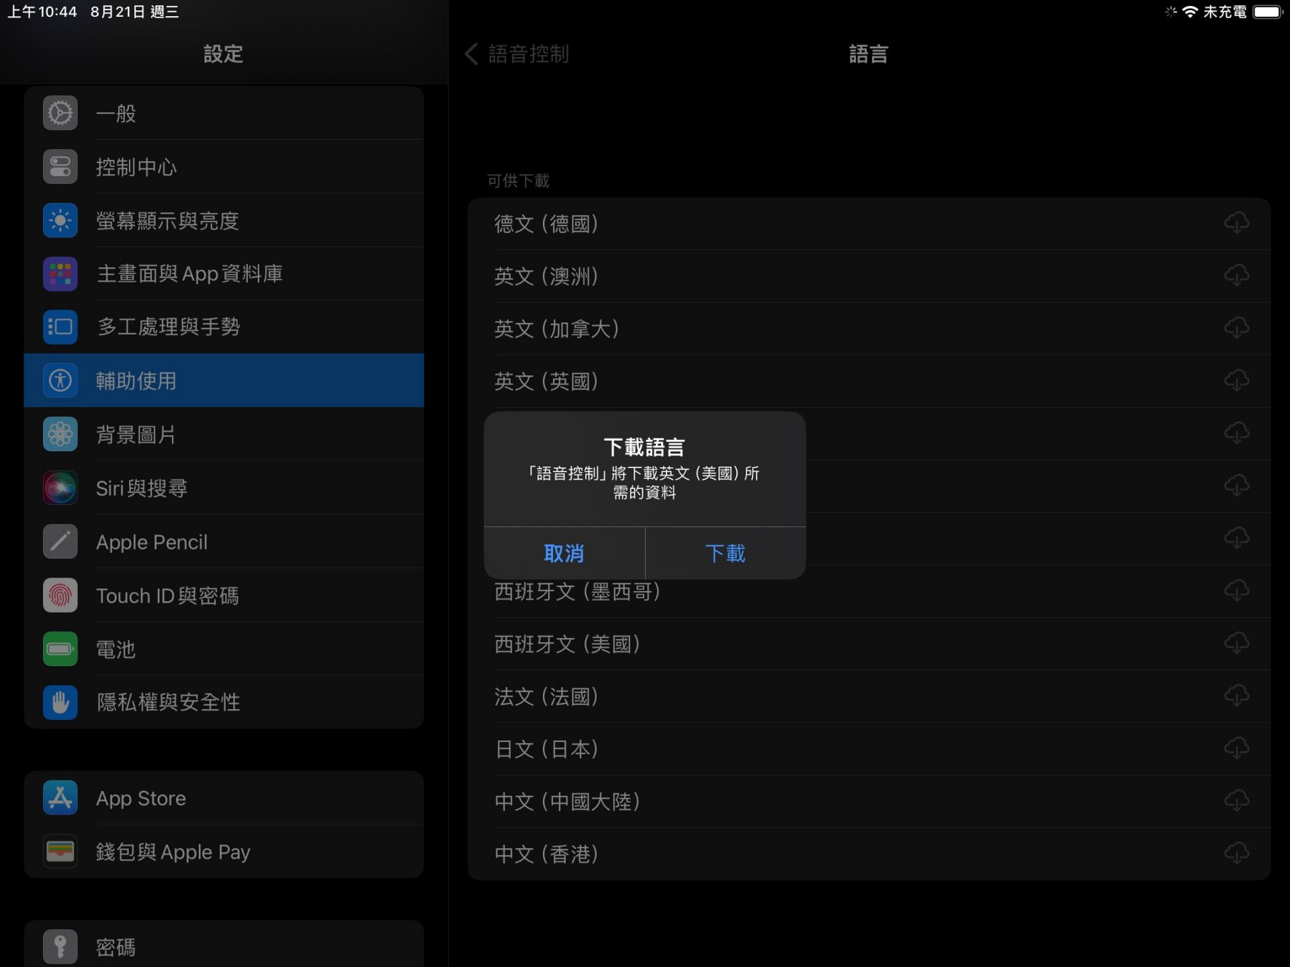Screen dimensions: 1290x967
Task: Open 錢包與 Apple Pay settings
Action: tap(223, 851)
